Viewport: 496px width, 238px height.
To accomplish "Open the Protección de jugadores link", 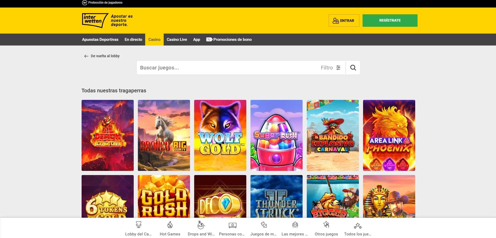I will coord(105,3).
